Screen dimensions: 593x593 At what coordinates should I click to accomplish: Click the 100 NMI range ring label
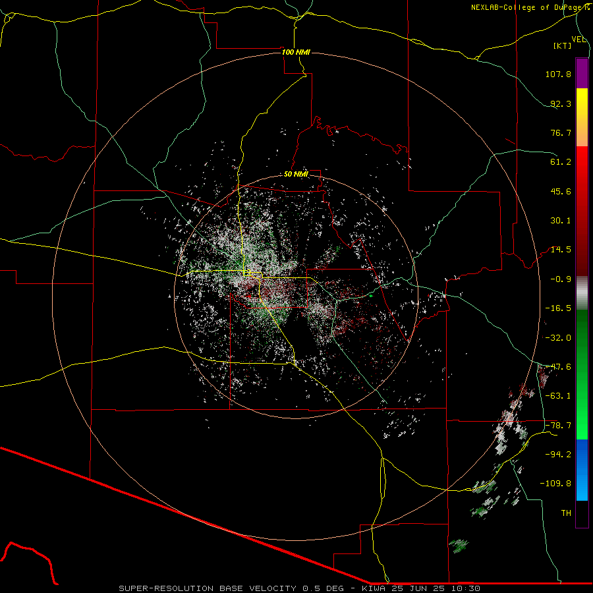point(296,52)
